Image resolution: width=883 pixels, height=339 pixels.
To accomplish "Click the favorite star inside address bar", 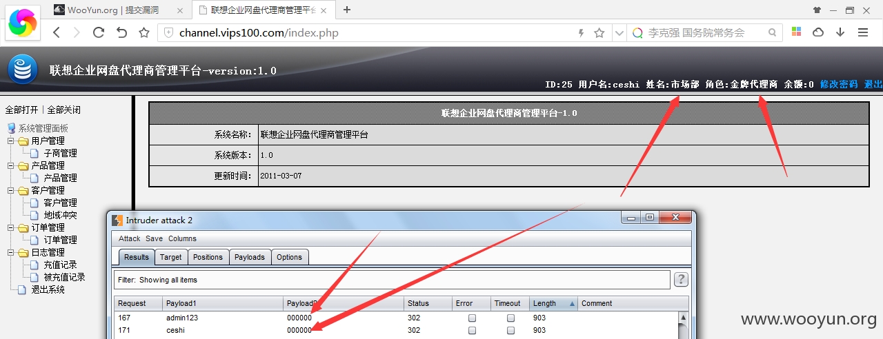I will tap(599, 32).
